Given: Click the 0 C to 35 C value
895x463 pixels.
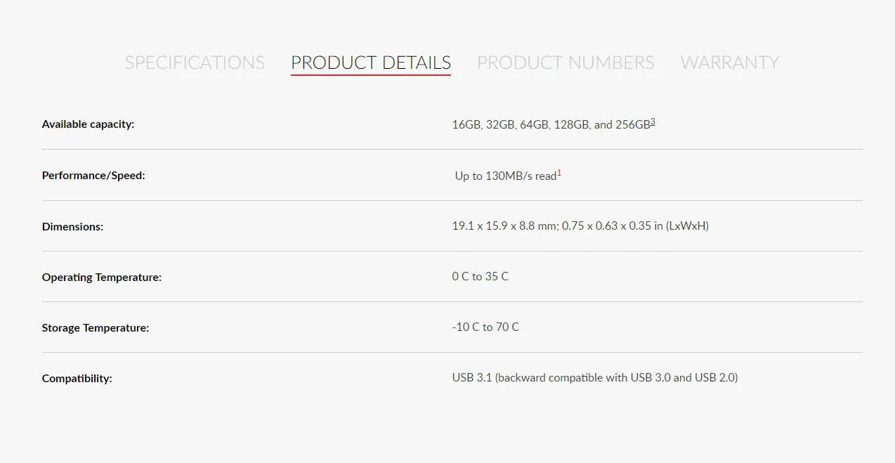Looking at the screenshot, I should tap(481, 277).
